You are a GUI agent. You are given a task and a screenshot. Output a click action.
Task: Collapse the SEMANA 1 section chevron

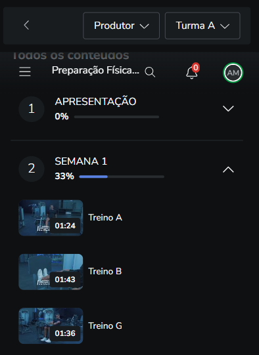click(x=228, y=169)
